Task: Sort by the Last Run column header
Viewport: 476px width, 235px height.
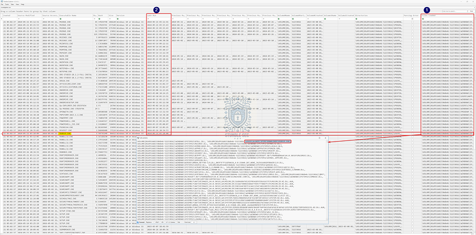Action: pos(158,15)
